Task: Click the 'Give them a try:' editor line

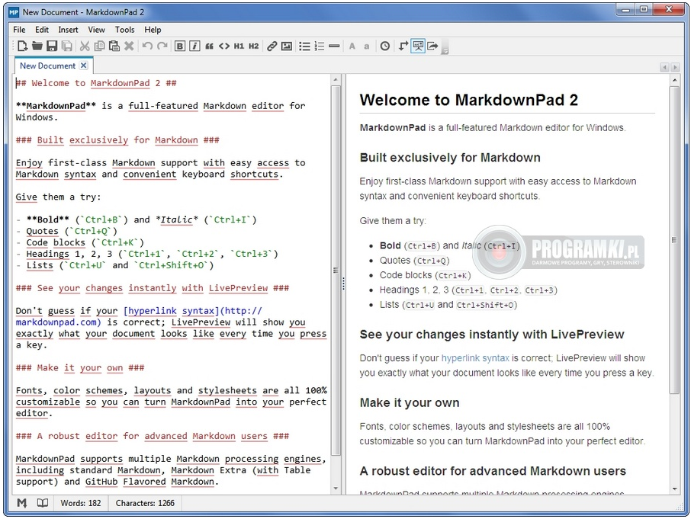Action: pos(58,197)
